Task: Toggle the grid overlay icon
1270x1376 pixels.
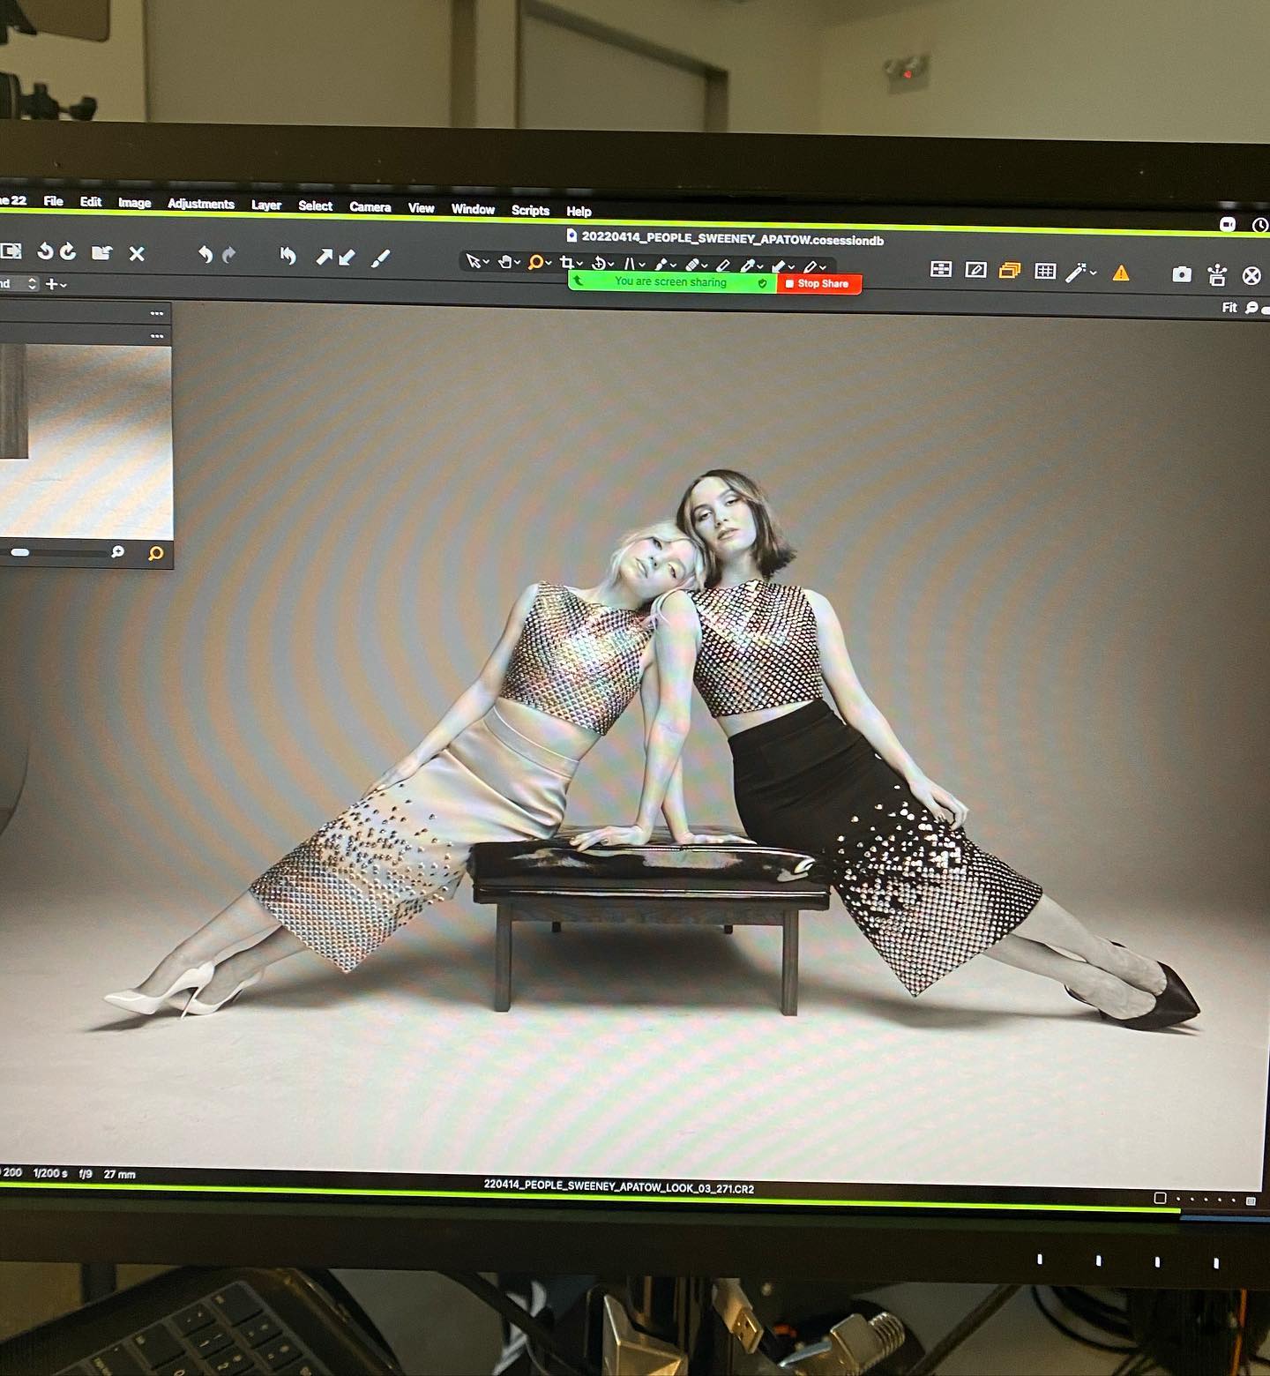Action: pyautogui.click(x=1045, y=271)
